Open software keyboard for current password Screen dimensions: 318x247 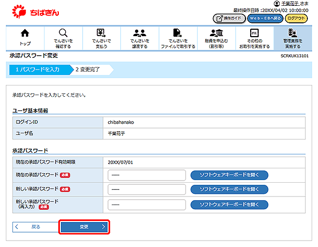pos(229,175)
